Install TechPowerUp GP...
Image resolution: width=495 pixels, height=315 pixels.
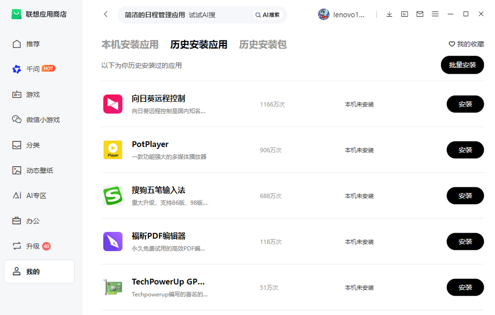[465, 287]
